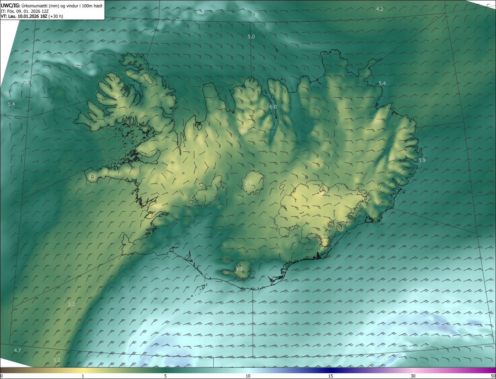Click the 4.7 value label on the map

(17, 350)
